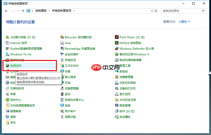Open 360强力卸载 (32 位) item

(x=21, y=37)
